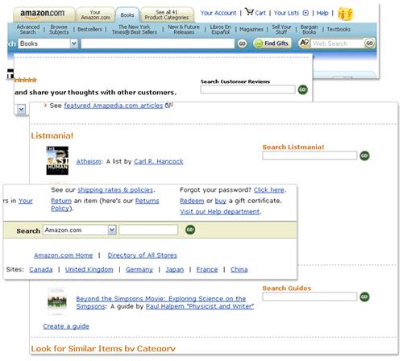Image resolution: width=403 pixels, height=361 pixels.
Task: Click GO next to the Amazon.com search dropdown
Action: click(x=190, y=230)
